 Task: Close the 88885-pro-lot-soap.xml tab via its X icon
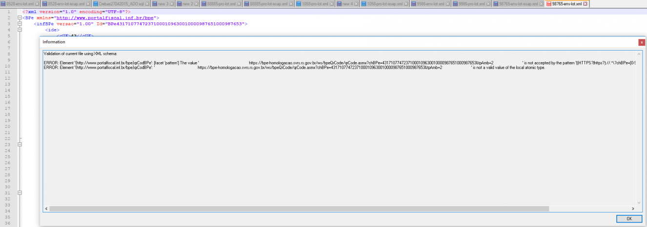click(x=291, y=4)
